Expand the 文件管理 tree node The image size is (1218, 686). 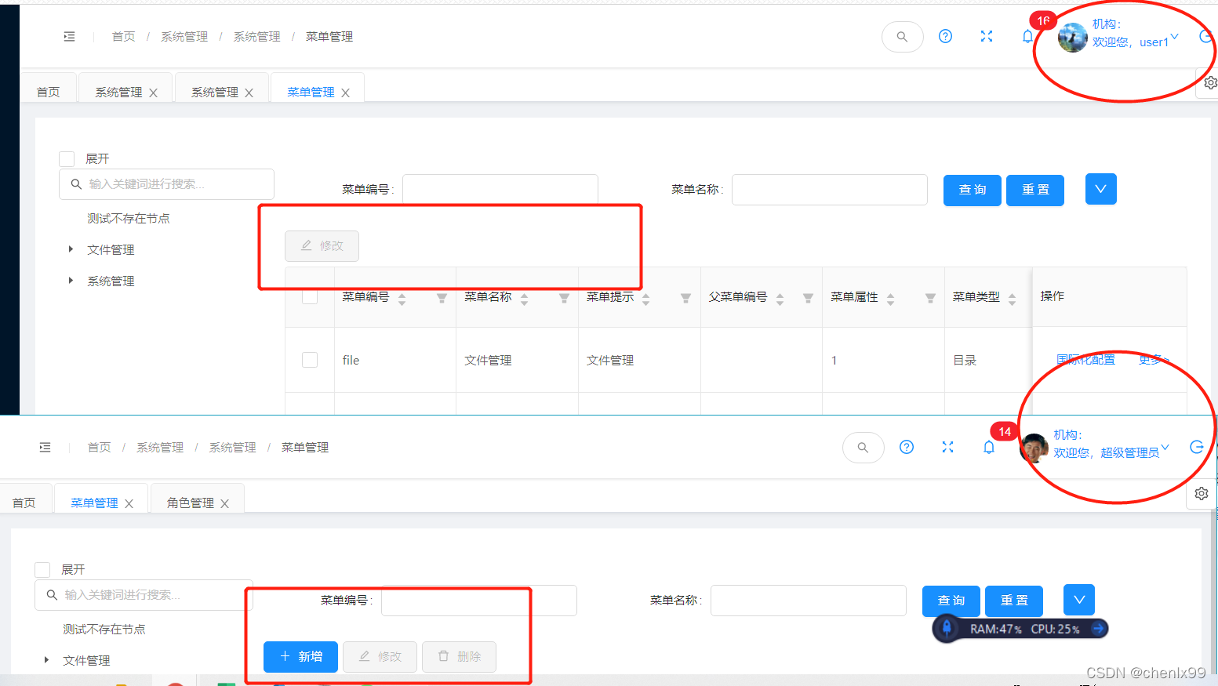pyautogui.click(x=69, y=249)
